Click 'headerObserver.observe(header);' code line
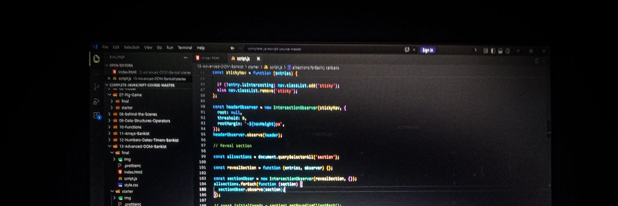The width and height of the screenshot is (618, 206). 248,135
